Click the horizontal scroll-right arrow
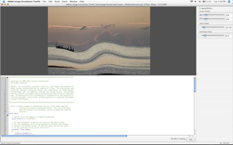 pos(192,136)
